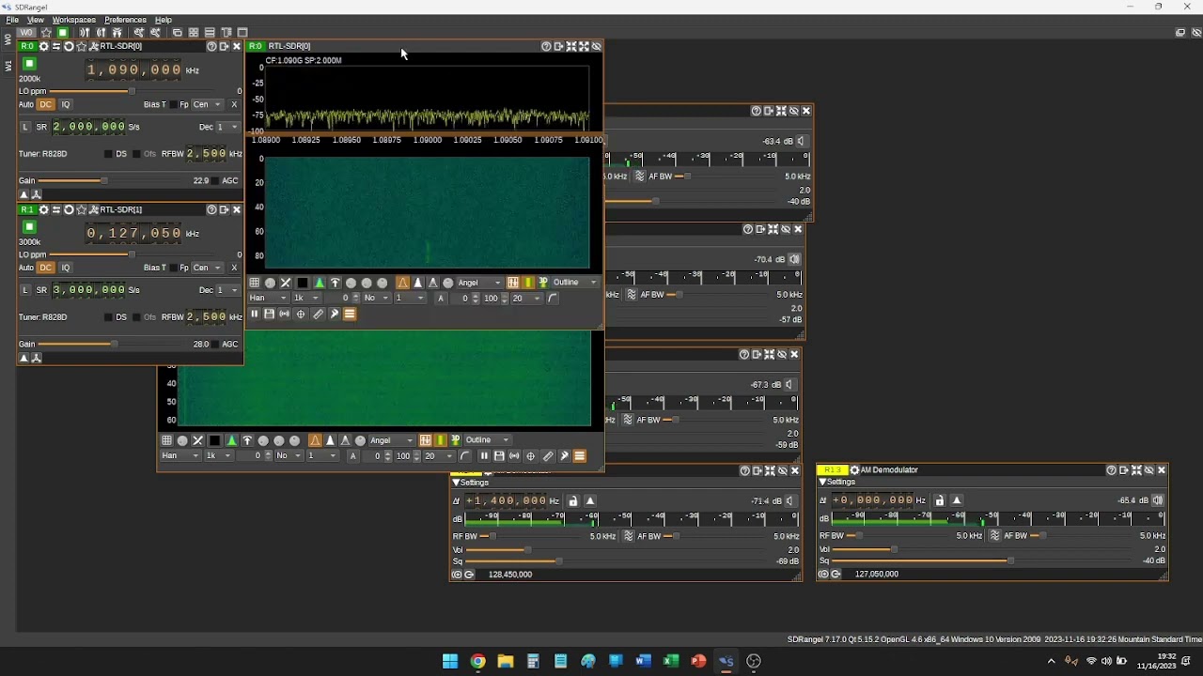Open the Preferences menu

tap(125, 20)
